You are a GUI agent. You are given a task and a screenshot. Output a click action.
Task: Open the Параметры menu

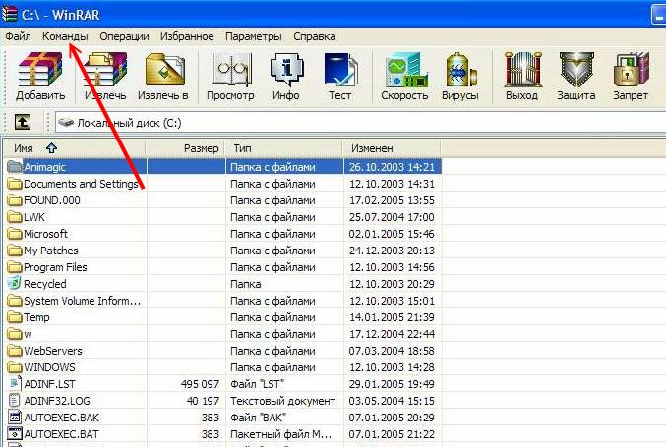[x=254, y=36]
